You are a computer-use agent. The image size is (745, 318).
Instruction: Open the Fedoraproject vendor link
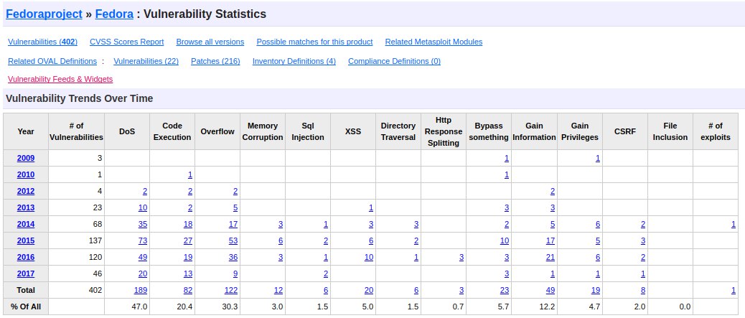(x=44, y=14)
